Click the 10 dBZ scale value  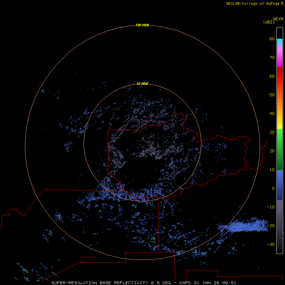(272, 170)
